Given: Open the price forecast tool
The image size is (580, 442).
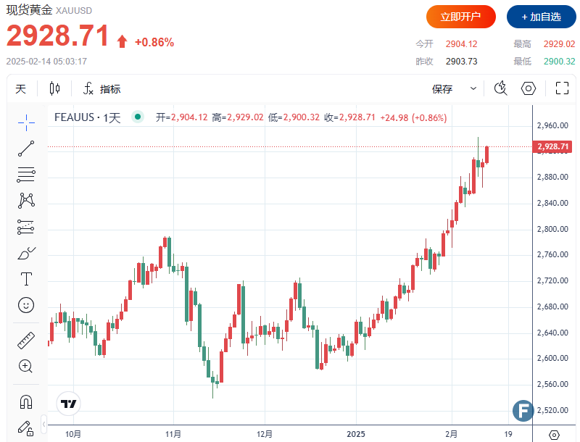Looking at the screenshot, I should click(26, 227).
